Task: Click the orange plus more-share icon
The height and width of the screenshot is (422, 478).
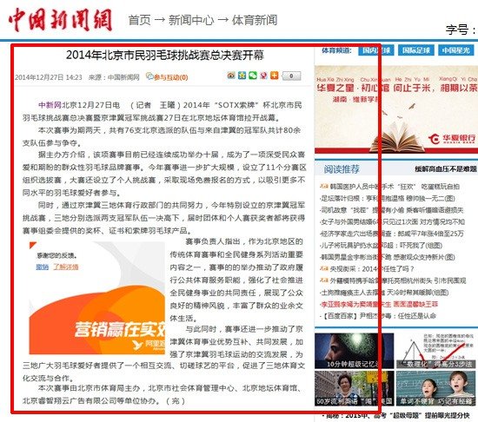Action: 275,76
